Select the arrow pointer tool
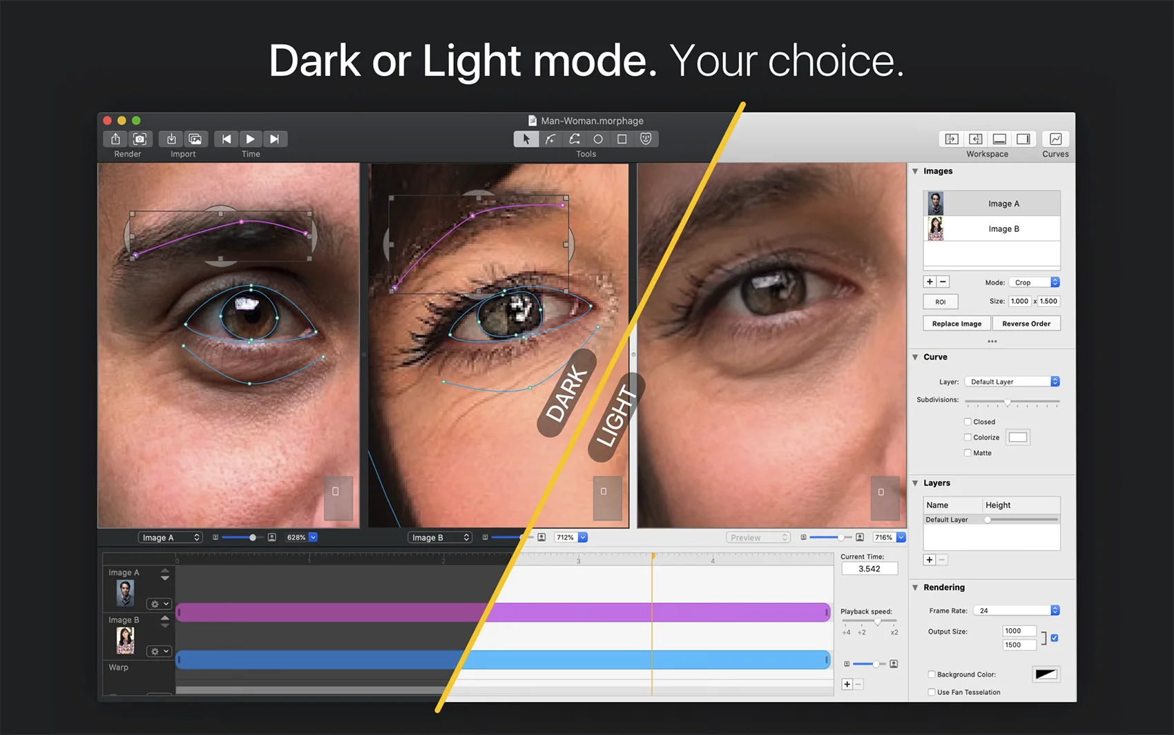 click(526, 139)
